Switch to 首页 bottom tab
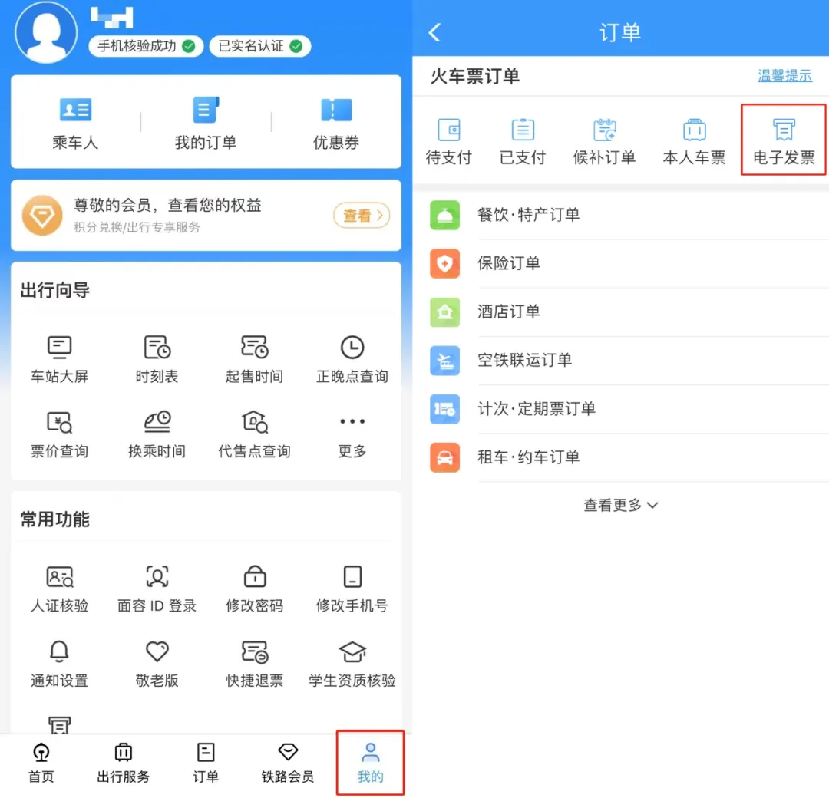829x798 pixels. tap(41, 763)
